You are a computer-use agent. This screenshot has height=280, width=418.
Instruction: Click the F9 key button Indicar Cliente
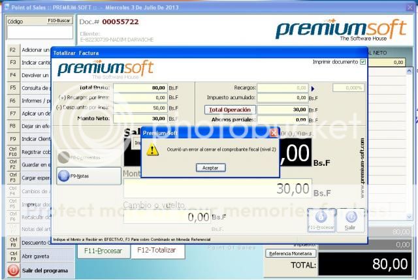[x=13, y=139]
